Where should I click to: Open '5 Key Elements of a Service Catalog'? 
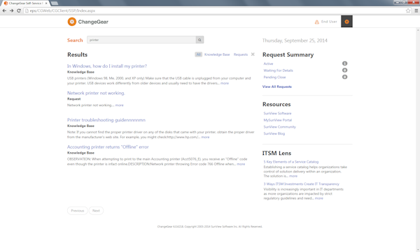click(x=291, y=162)
